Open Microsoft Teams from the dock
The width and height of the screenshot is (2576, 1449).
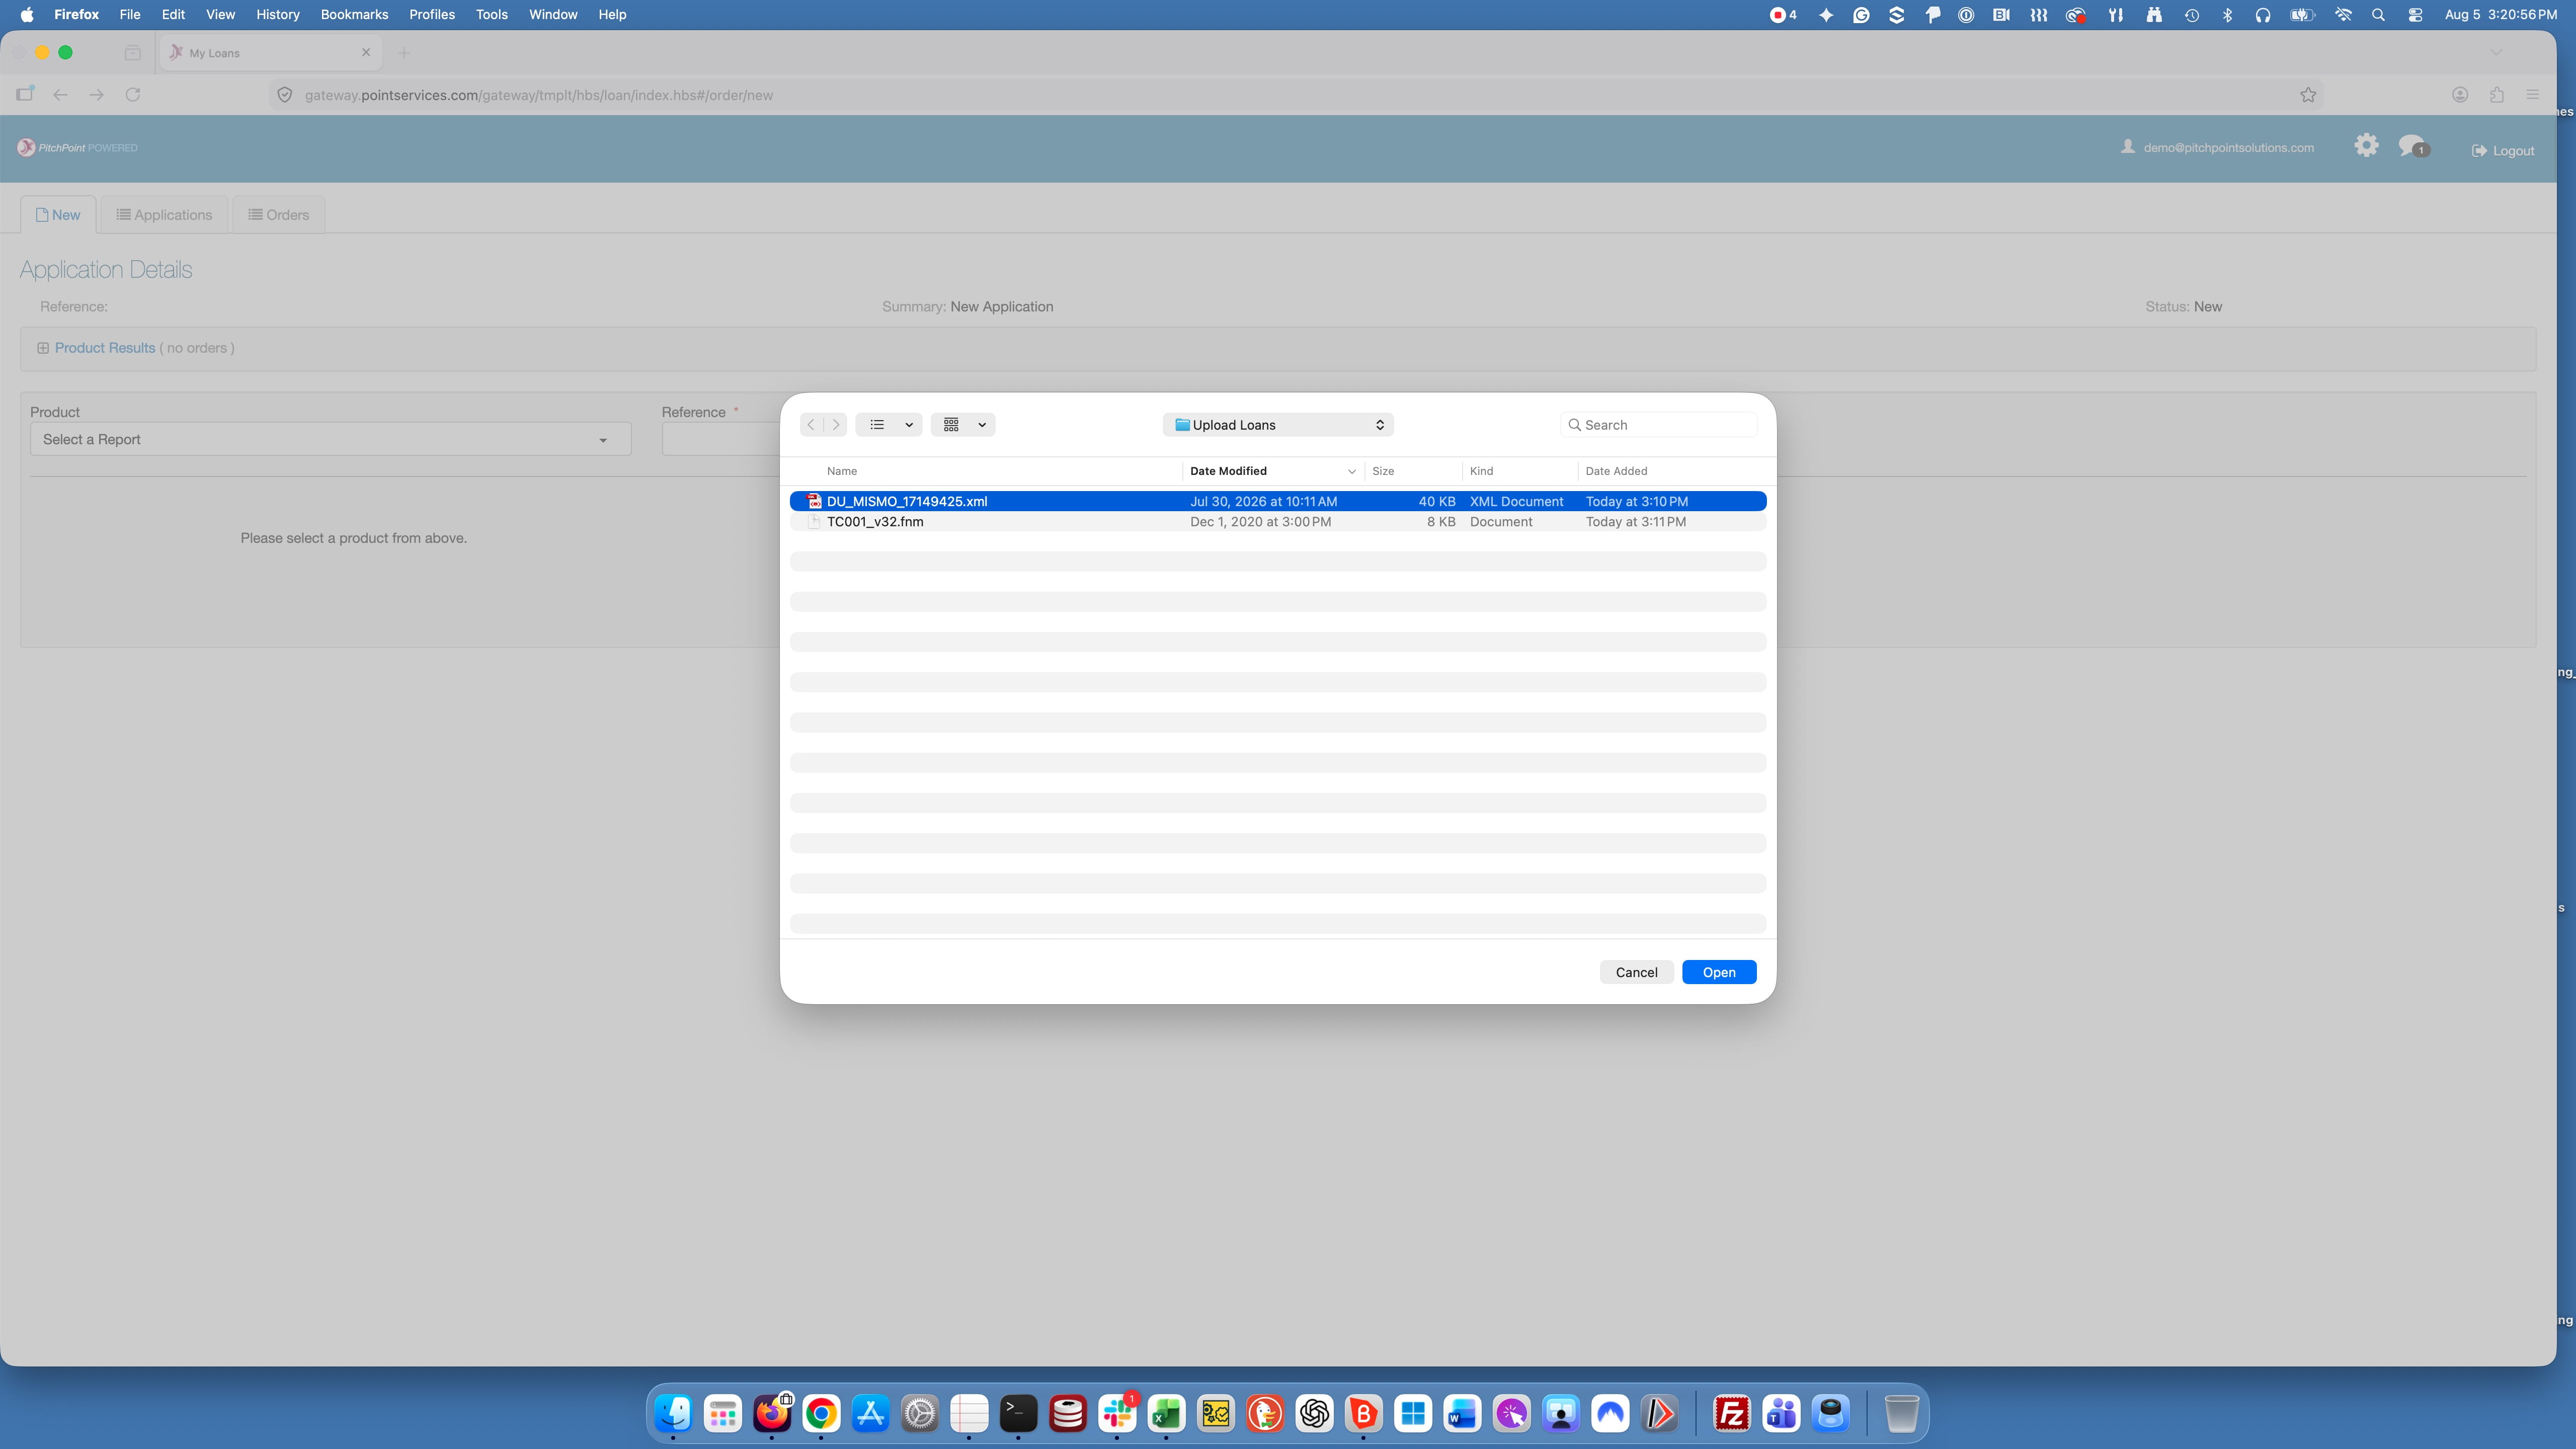coord(1781,1414)
